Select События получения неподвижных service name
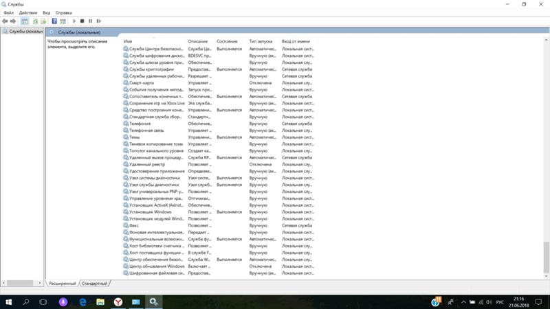The height and width of the screenshot is (309, 550). coord(157,90)
